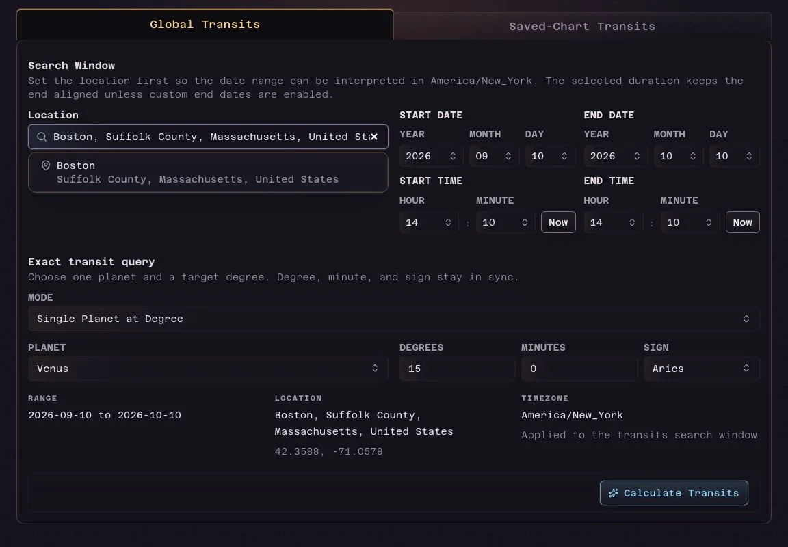Open the end date Year 2026 selector

615,156
